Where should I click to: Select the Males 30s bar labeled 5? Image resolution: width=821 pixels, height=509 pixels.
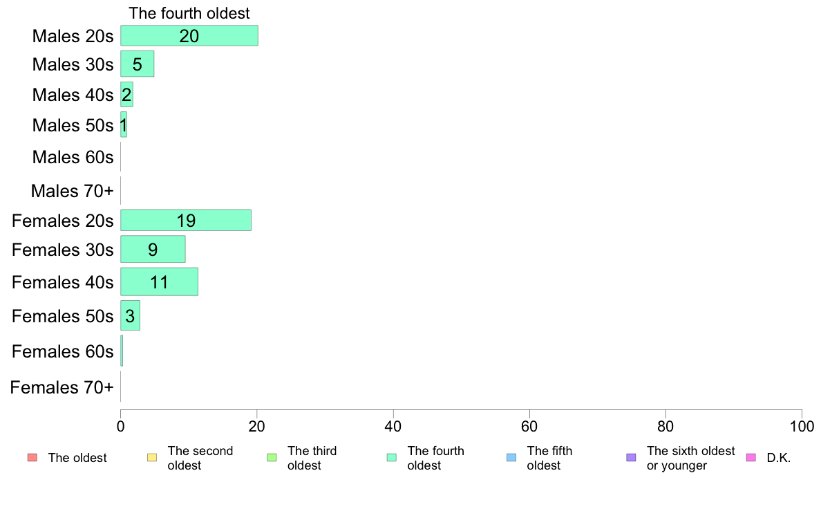[x=138, y=64]
